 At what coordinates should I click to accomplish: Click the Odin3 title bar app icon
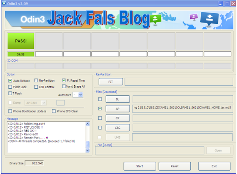pos(4,3)
